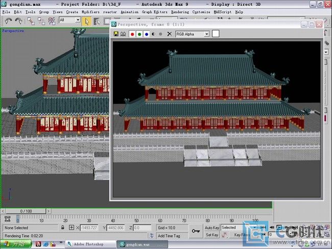
Task: Toggle Auto Key animation mode
Action: point(211,228)
